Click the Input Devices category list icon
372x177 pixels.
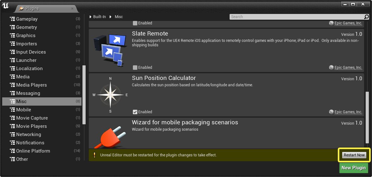[x=12, y=52]
